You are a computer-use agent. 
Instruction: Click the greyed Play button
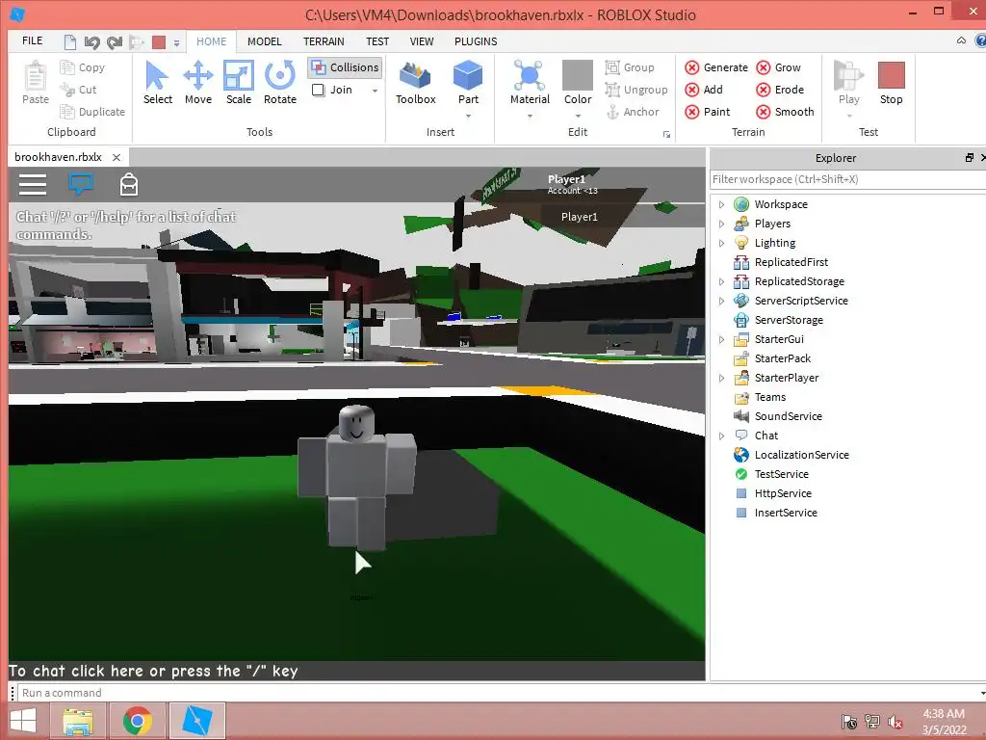point(848,83)
